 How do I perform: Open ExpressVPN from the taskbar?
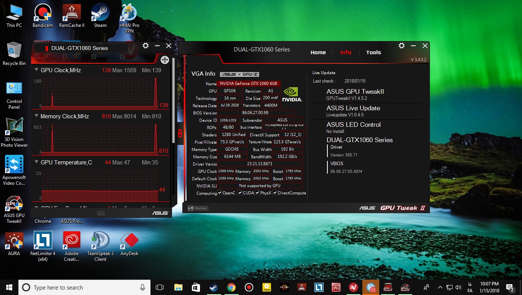353,287
